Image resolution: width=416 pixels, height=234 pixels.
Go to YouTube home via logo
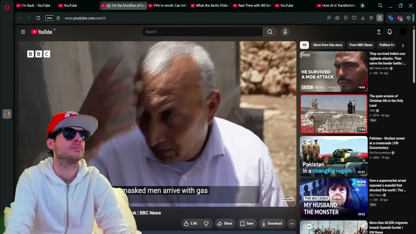42,32
